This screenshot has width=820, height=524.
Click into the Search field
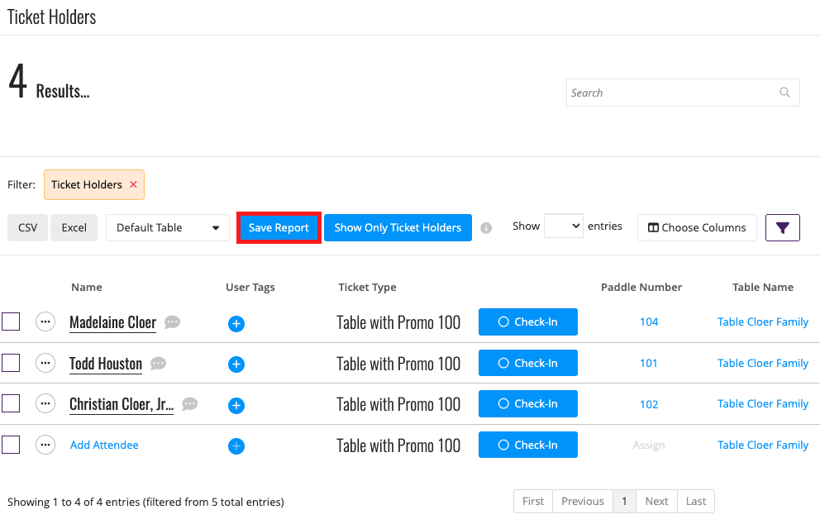(671, 93)
